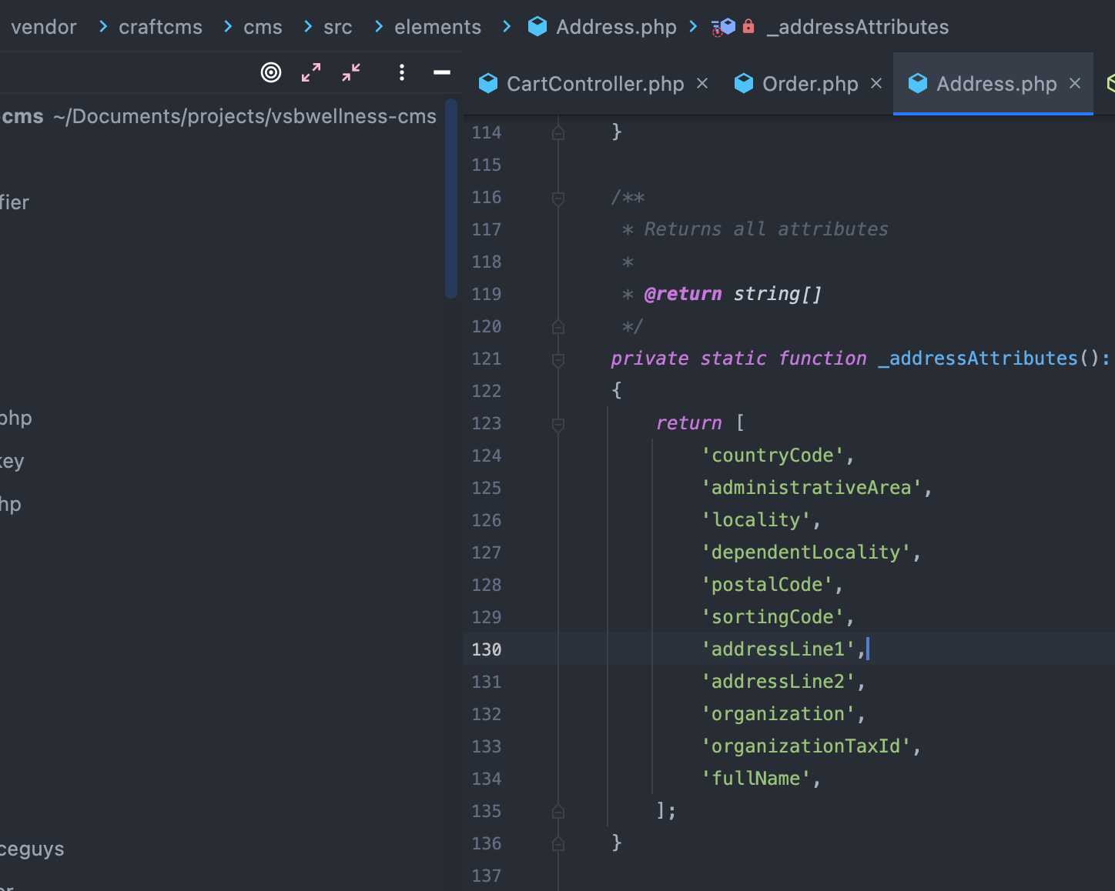Collapse doc comment fold at line 116

click(x=558, y=199)
